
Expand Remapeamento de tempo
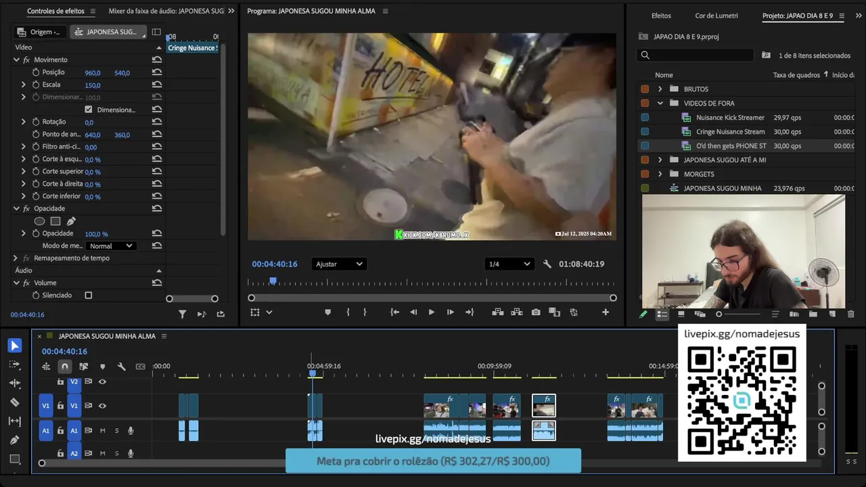point(16,258)
